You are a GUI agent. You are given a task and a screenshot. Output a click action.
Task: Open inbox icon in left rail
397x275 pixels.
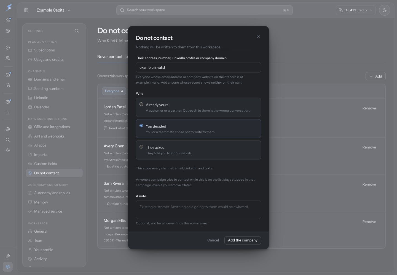coord(8,75)
